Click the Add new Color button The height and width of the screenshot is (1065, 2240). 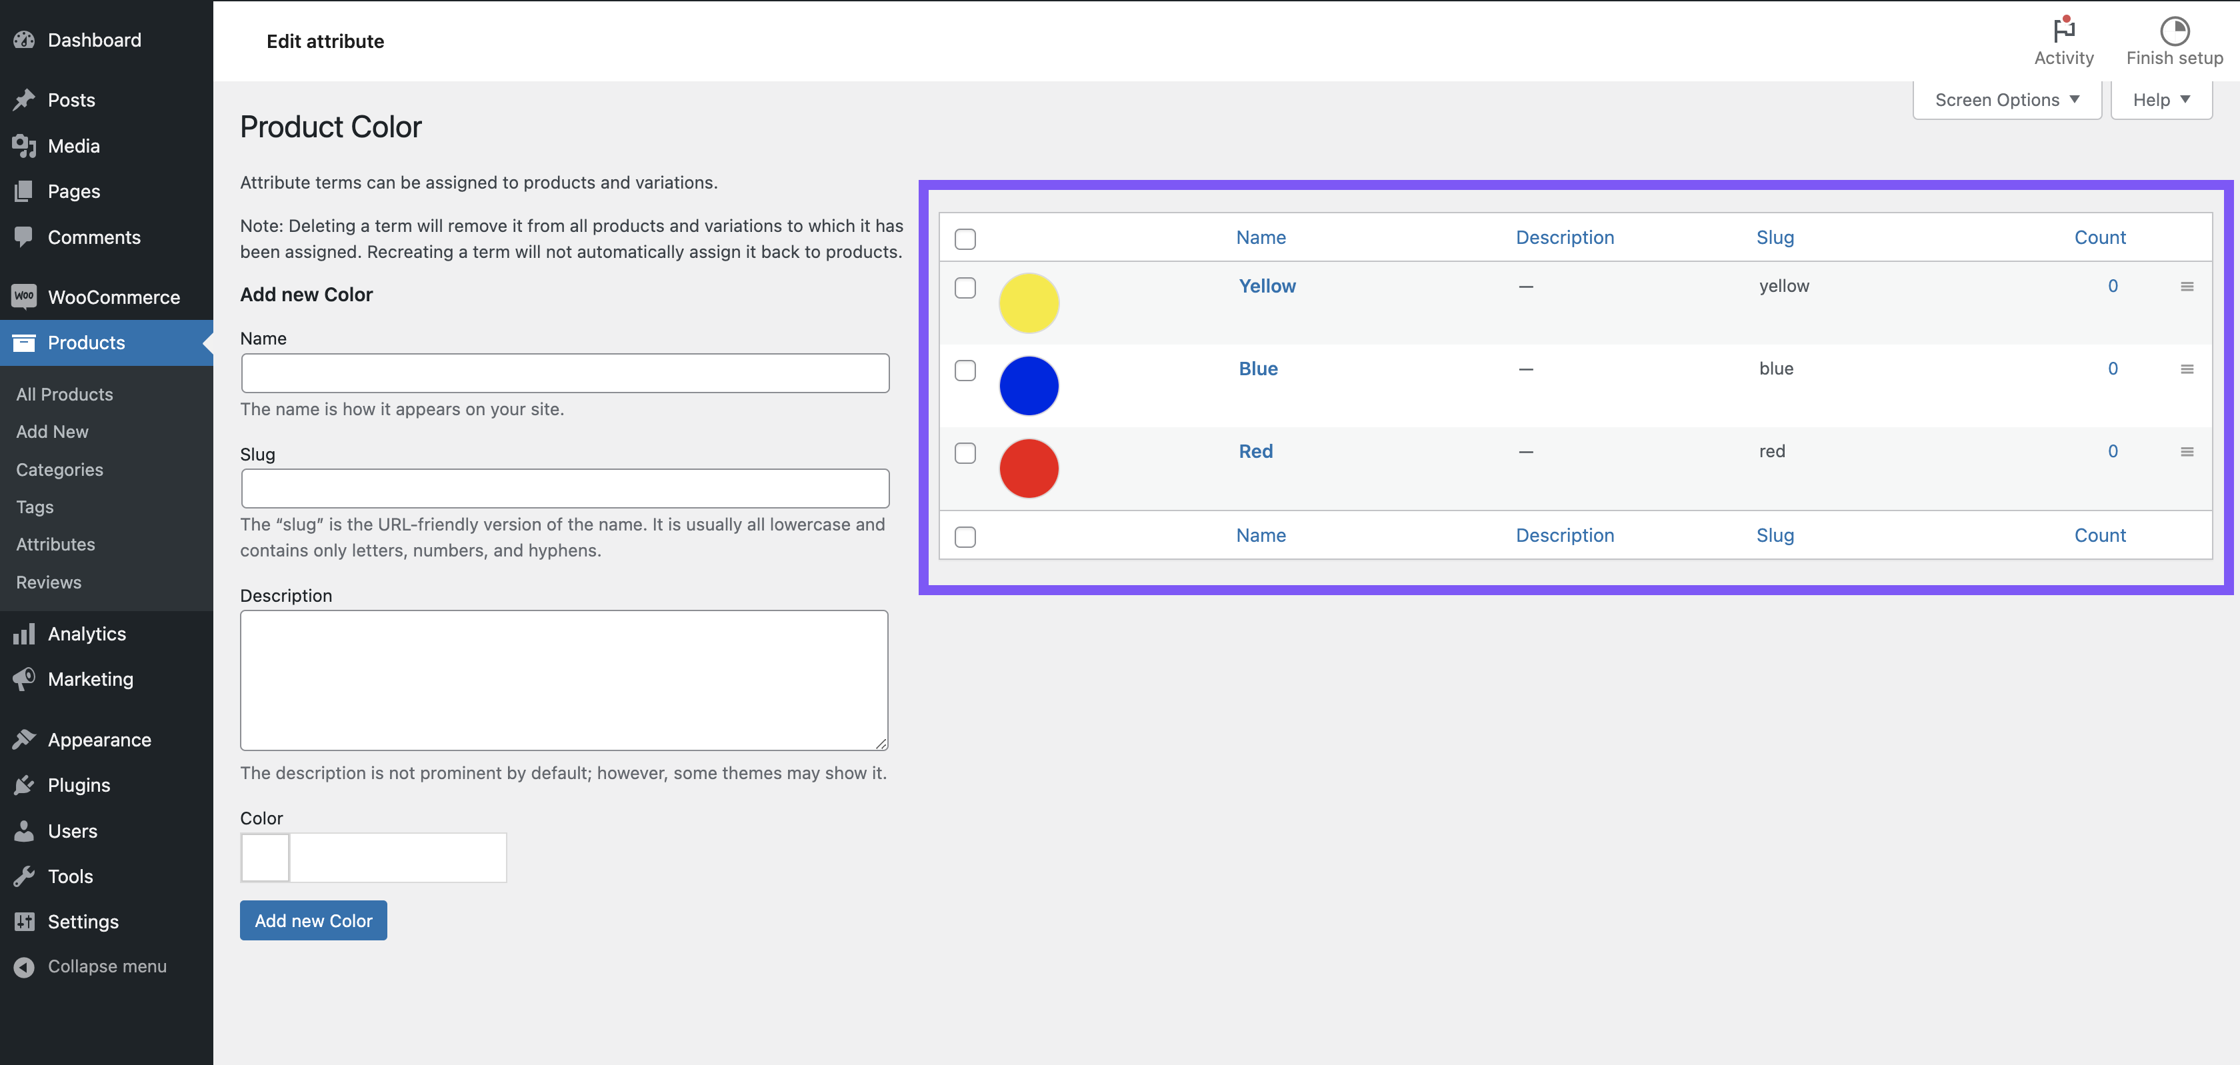tap(313, 920)
